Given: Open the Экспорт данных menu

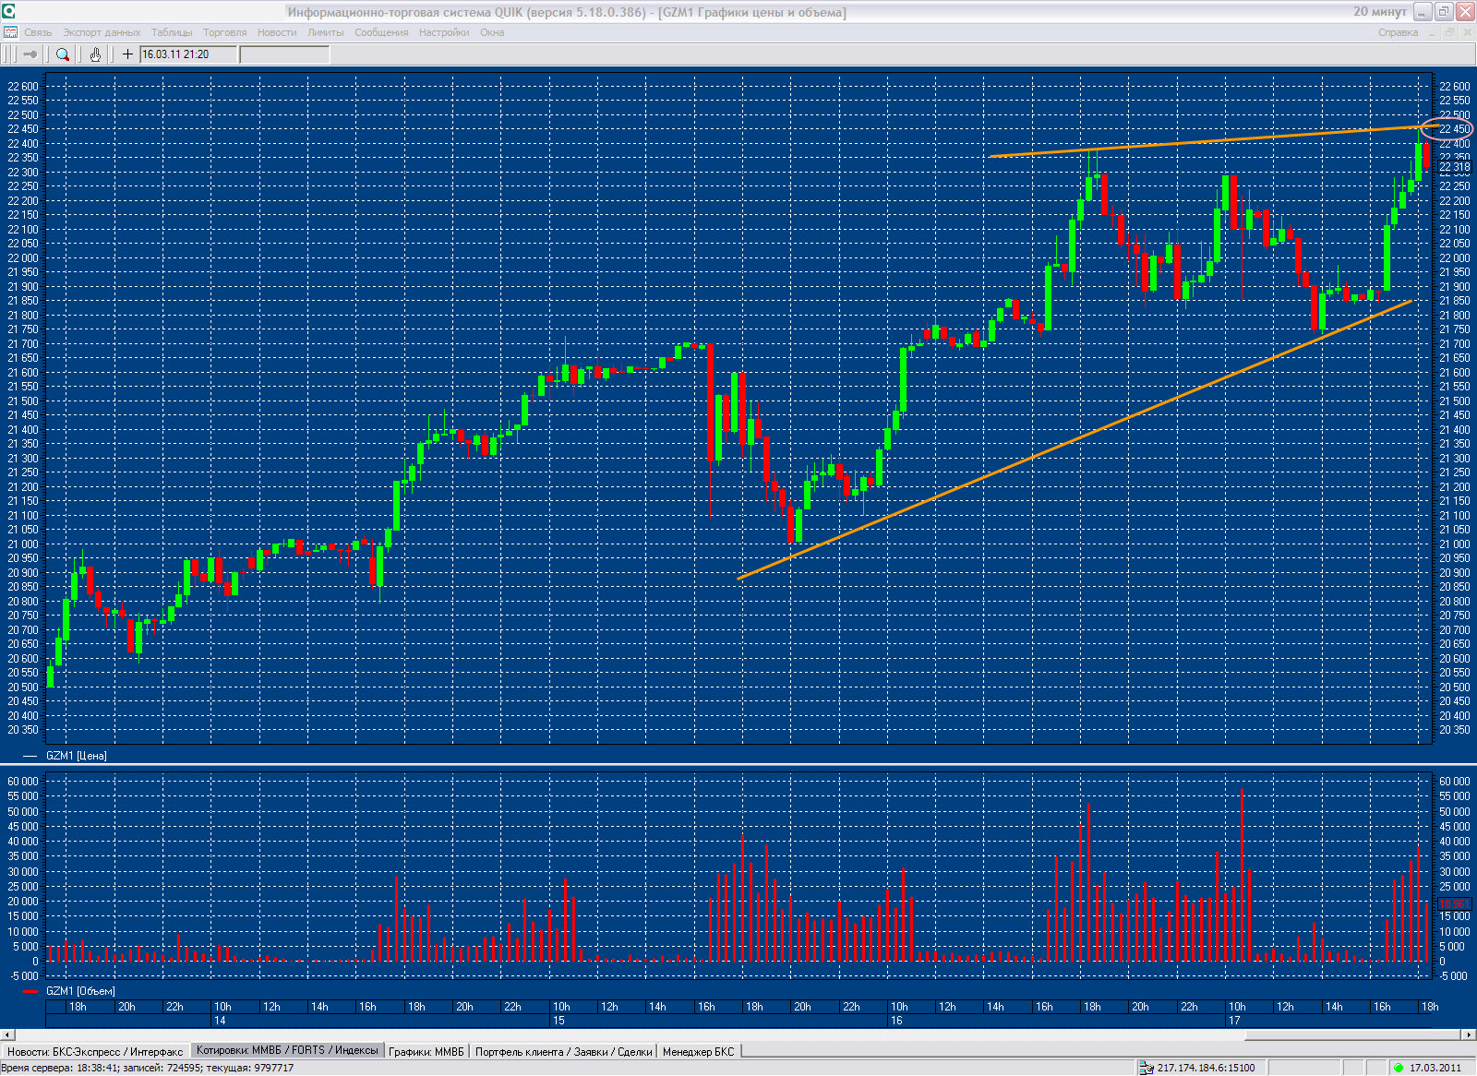Looking at the screenshot, I should 102,32.
